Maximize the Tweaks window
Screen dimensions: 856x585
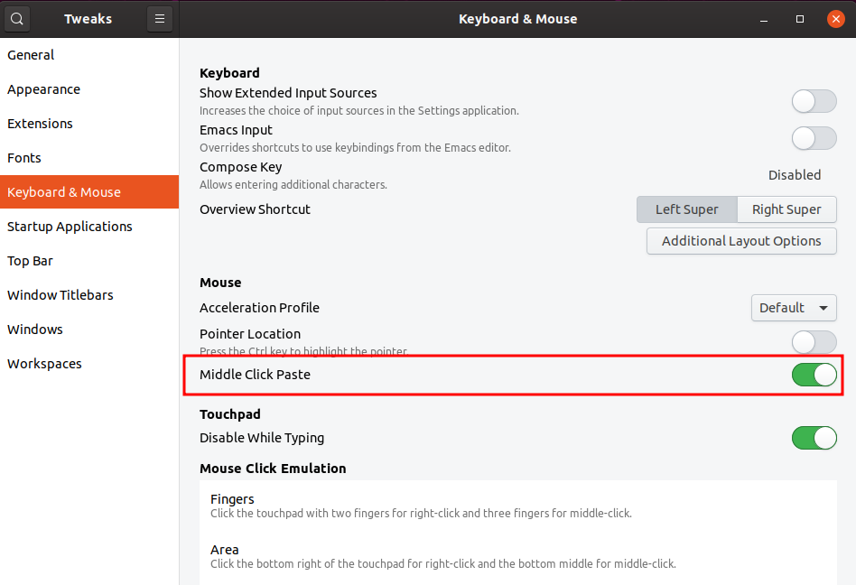coord(800,19)
